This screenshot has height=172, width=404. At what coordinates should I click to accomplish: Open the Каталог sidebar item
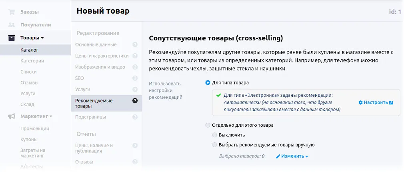coord(29,50)
